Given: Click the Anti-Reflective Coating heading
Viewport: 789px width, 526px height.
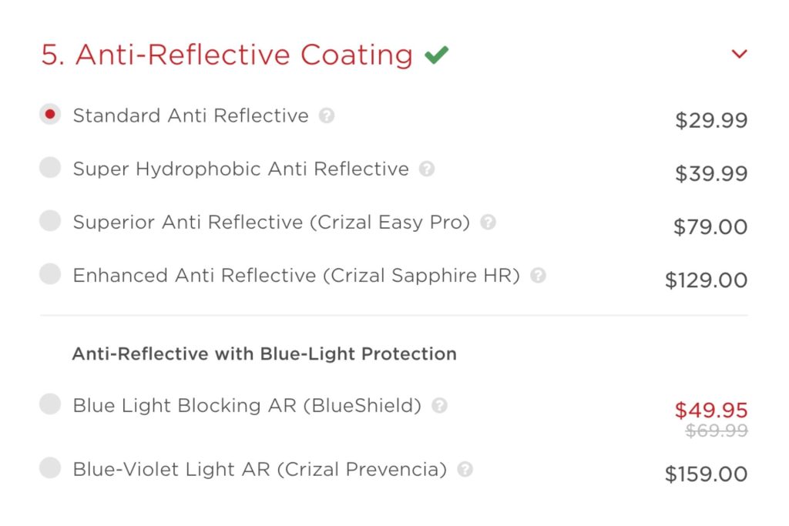Looking at the screenshot, I should point(226,54).
